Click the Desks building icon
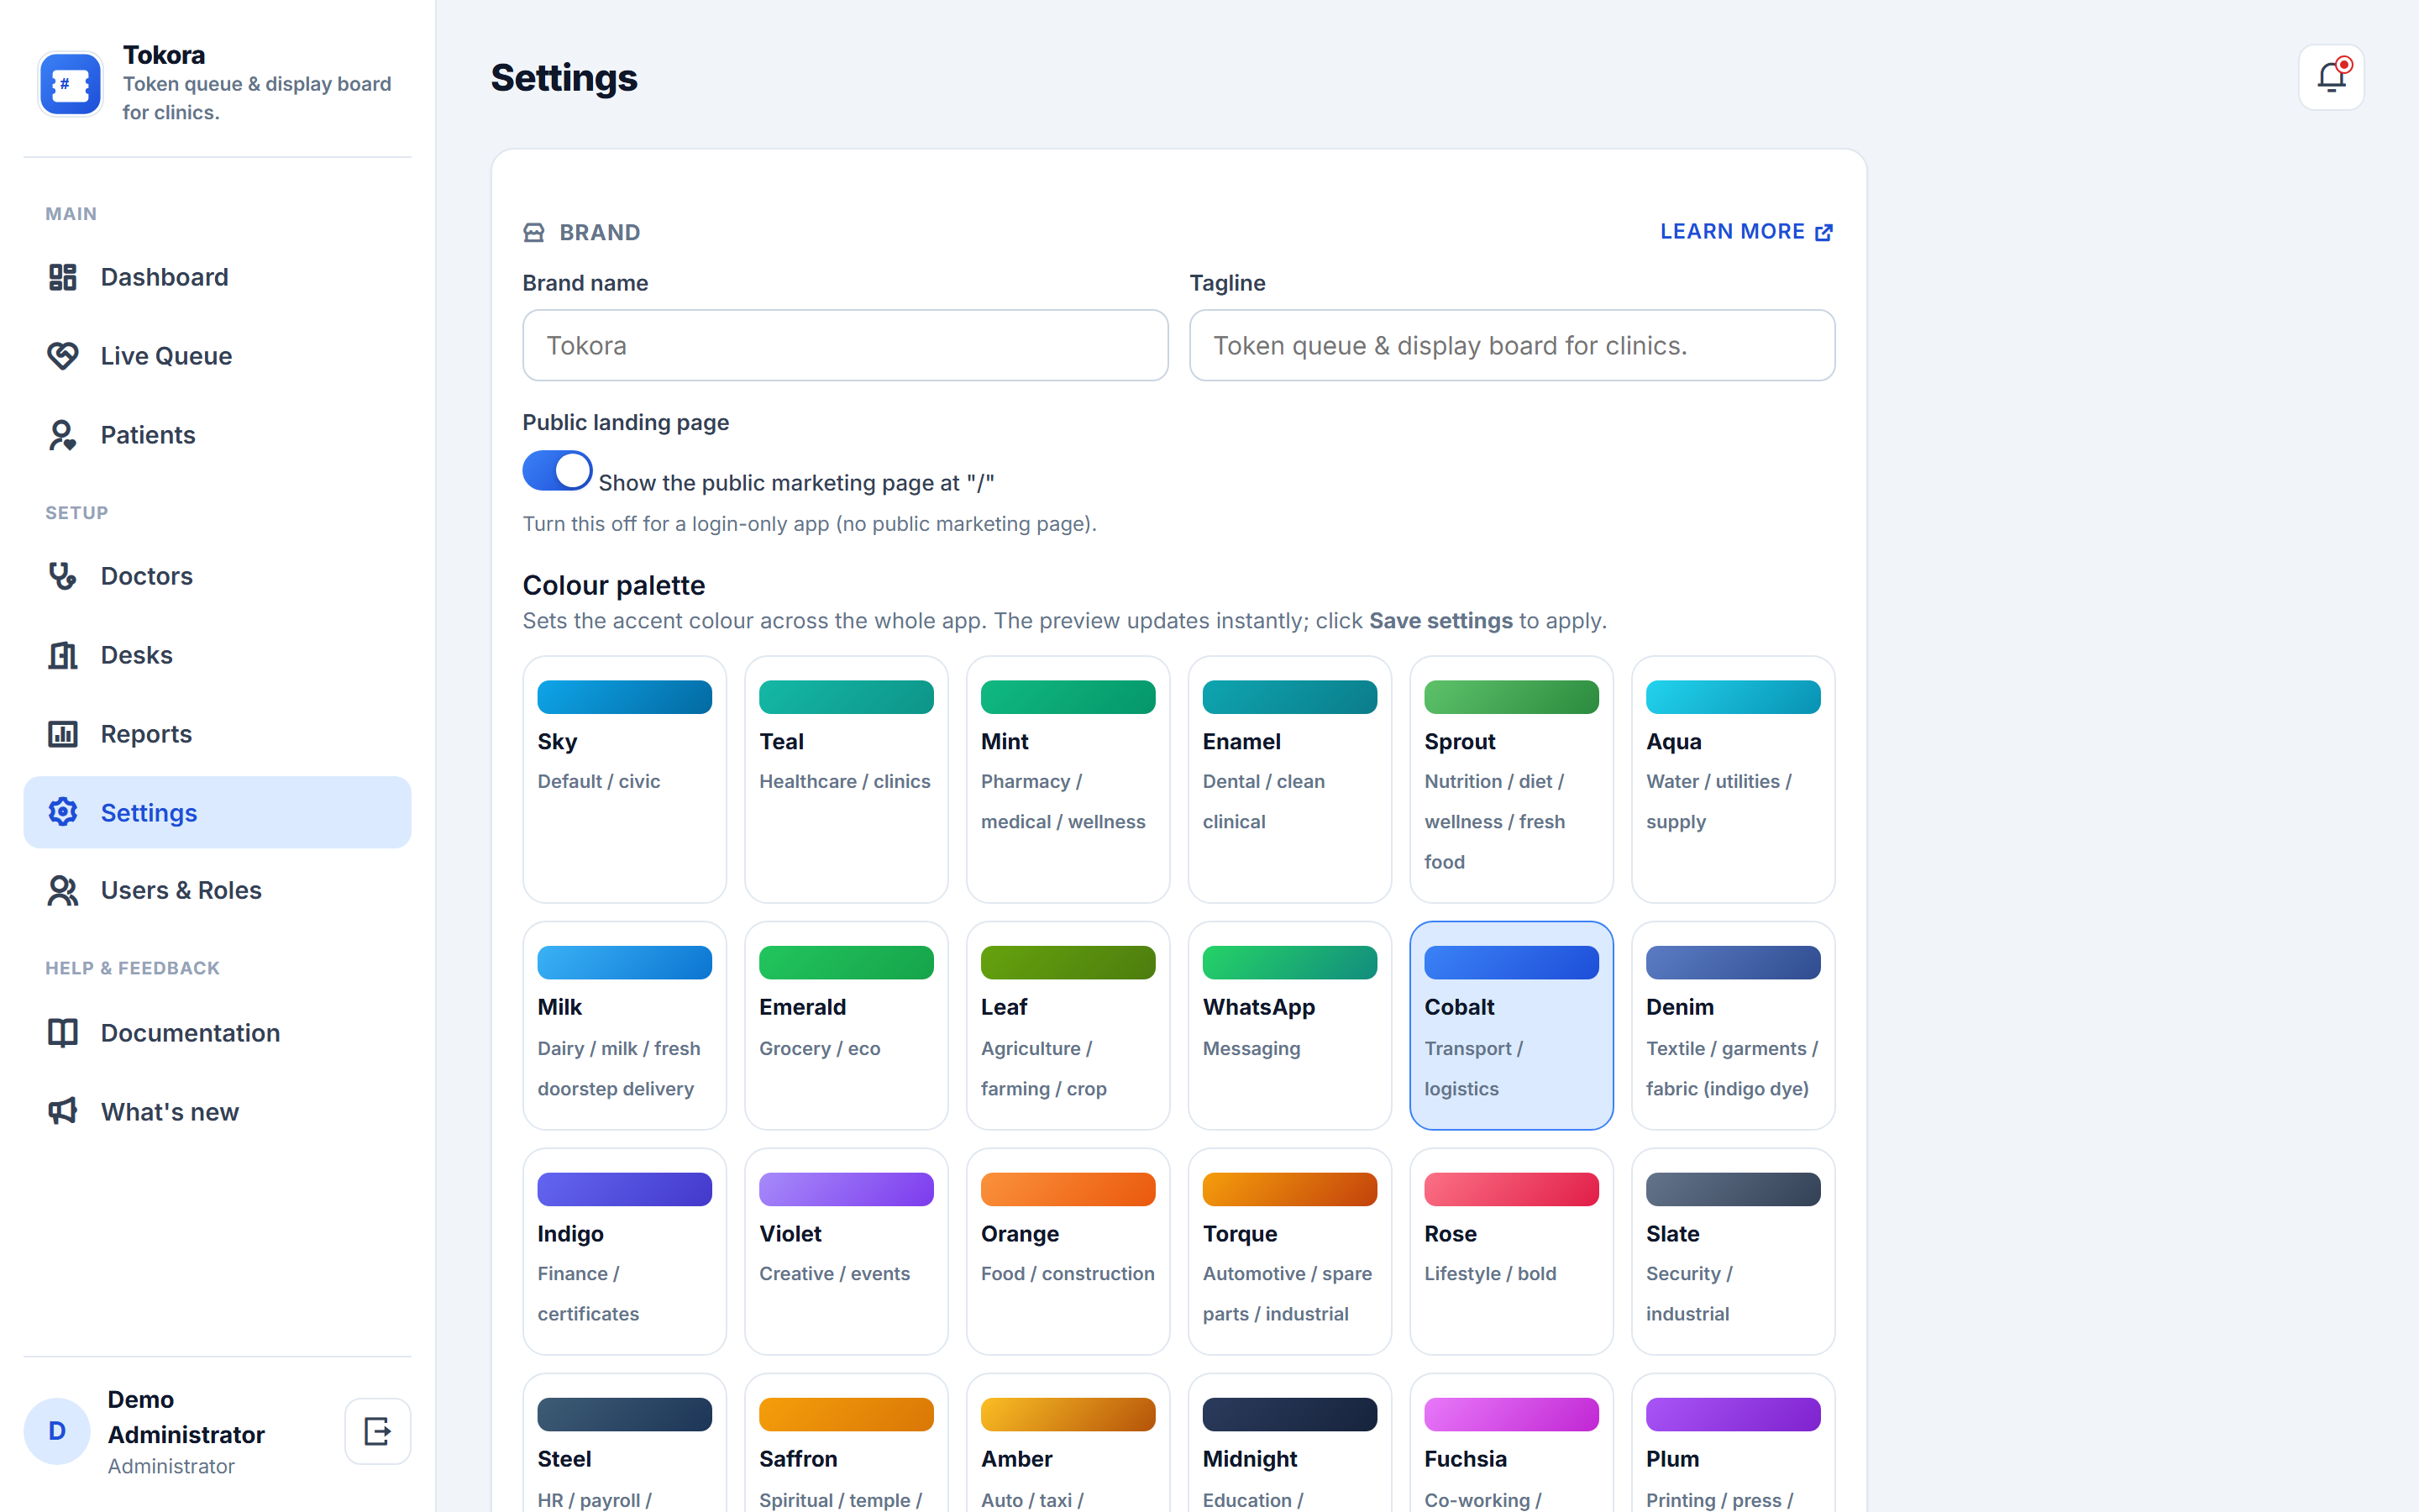 (63, 655)
